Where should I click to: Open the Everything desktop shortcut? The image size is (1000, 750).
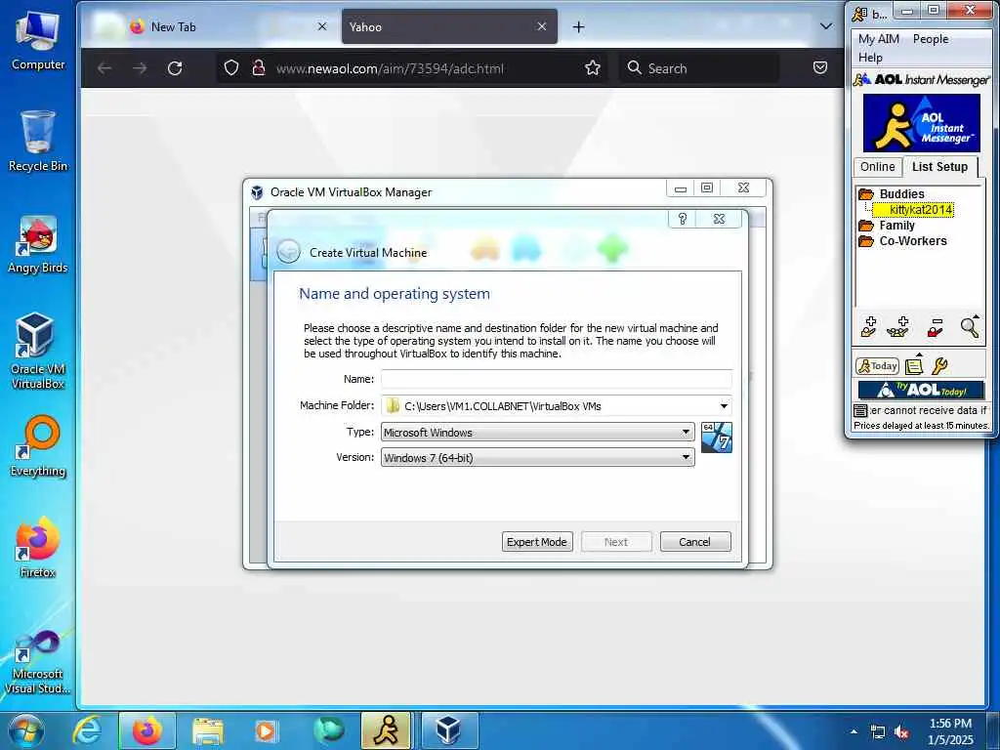(38, 447)
